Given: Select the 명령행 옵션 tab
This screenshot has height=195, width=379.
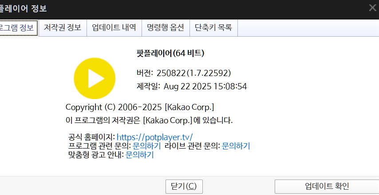Looking at the screenshot, I should pos(166,28).
